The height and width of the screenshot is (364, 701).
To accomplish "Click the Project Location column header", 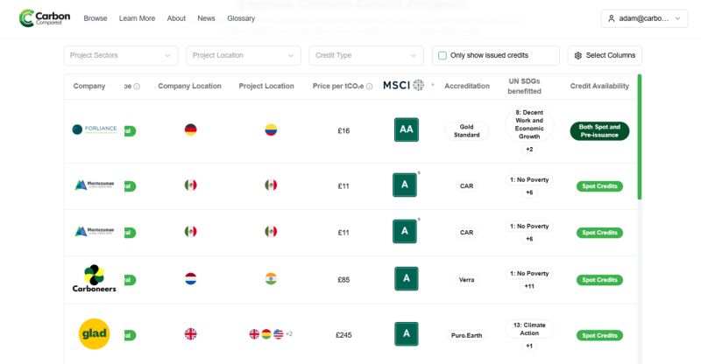I will point(266,86).
